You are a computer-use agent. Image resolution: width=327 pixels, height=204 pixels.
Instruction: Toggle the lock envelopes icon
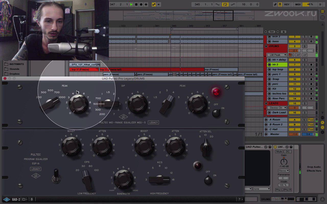click(x=283, y=32)
